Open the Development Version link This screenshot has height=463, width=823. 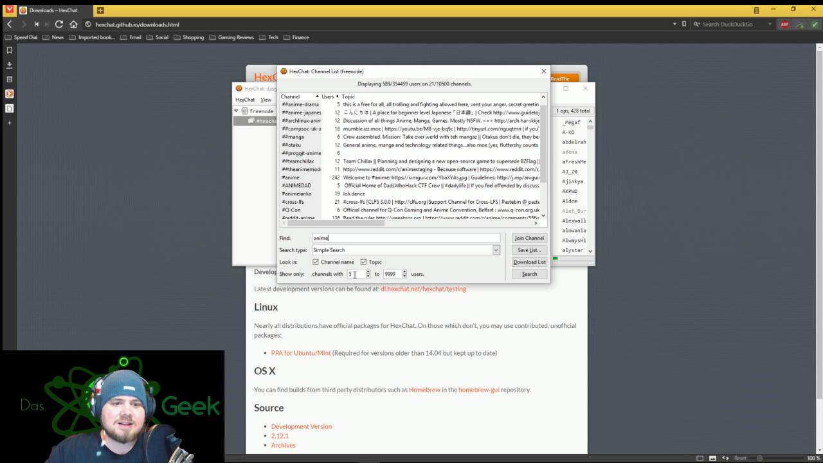tap(302, 426)
